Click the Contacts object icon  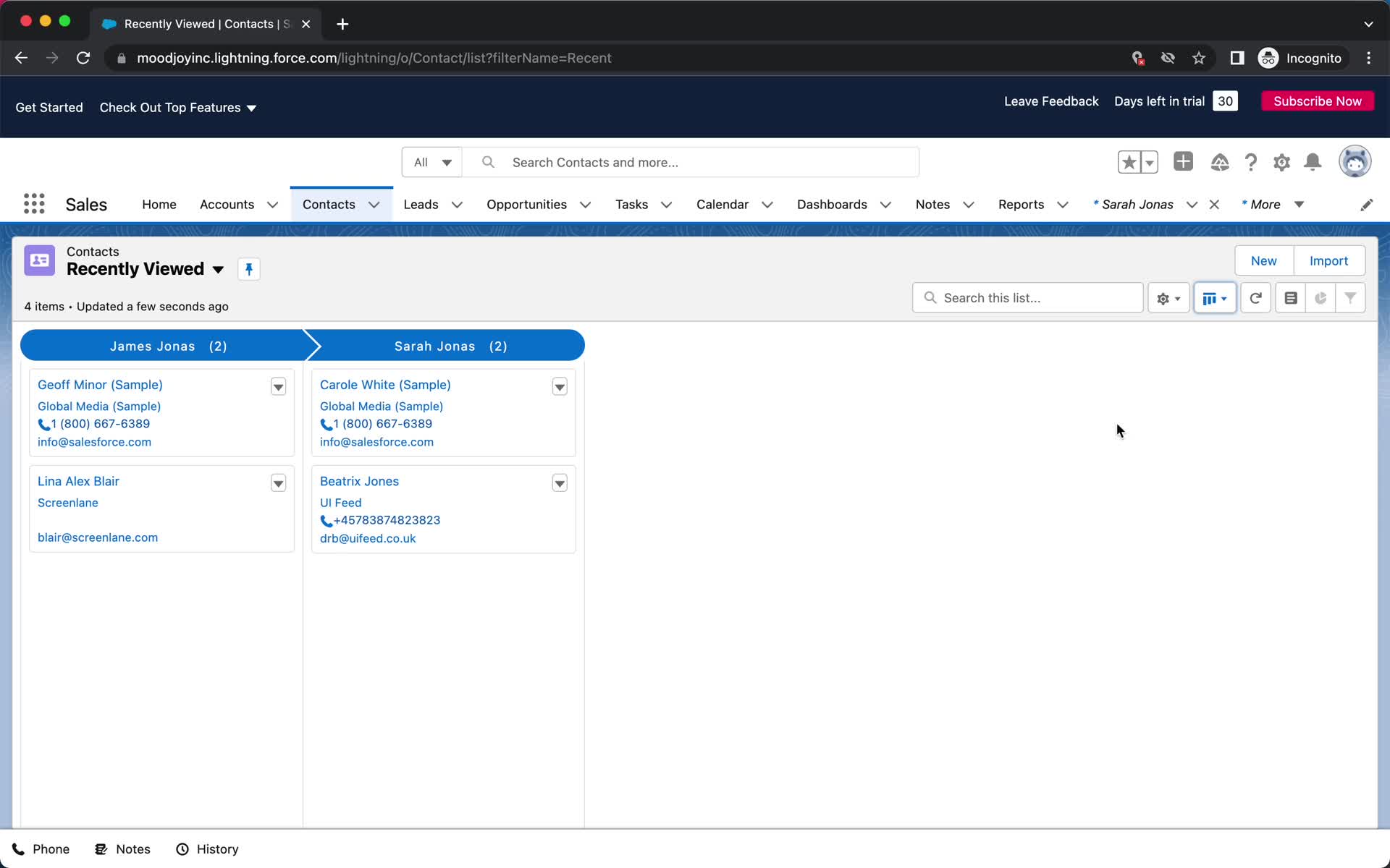[40, 260]
